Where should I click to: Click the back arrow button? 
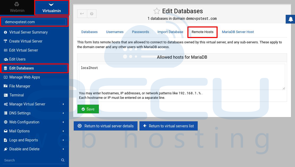[82, 14]
